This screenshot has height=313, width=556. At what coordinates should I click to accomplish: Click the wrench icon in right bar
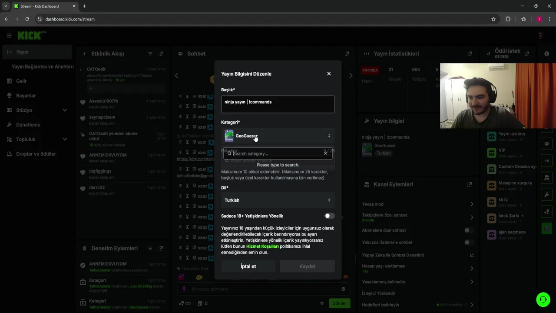click(546, 194)
